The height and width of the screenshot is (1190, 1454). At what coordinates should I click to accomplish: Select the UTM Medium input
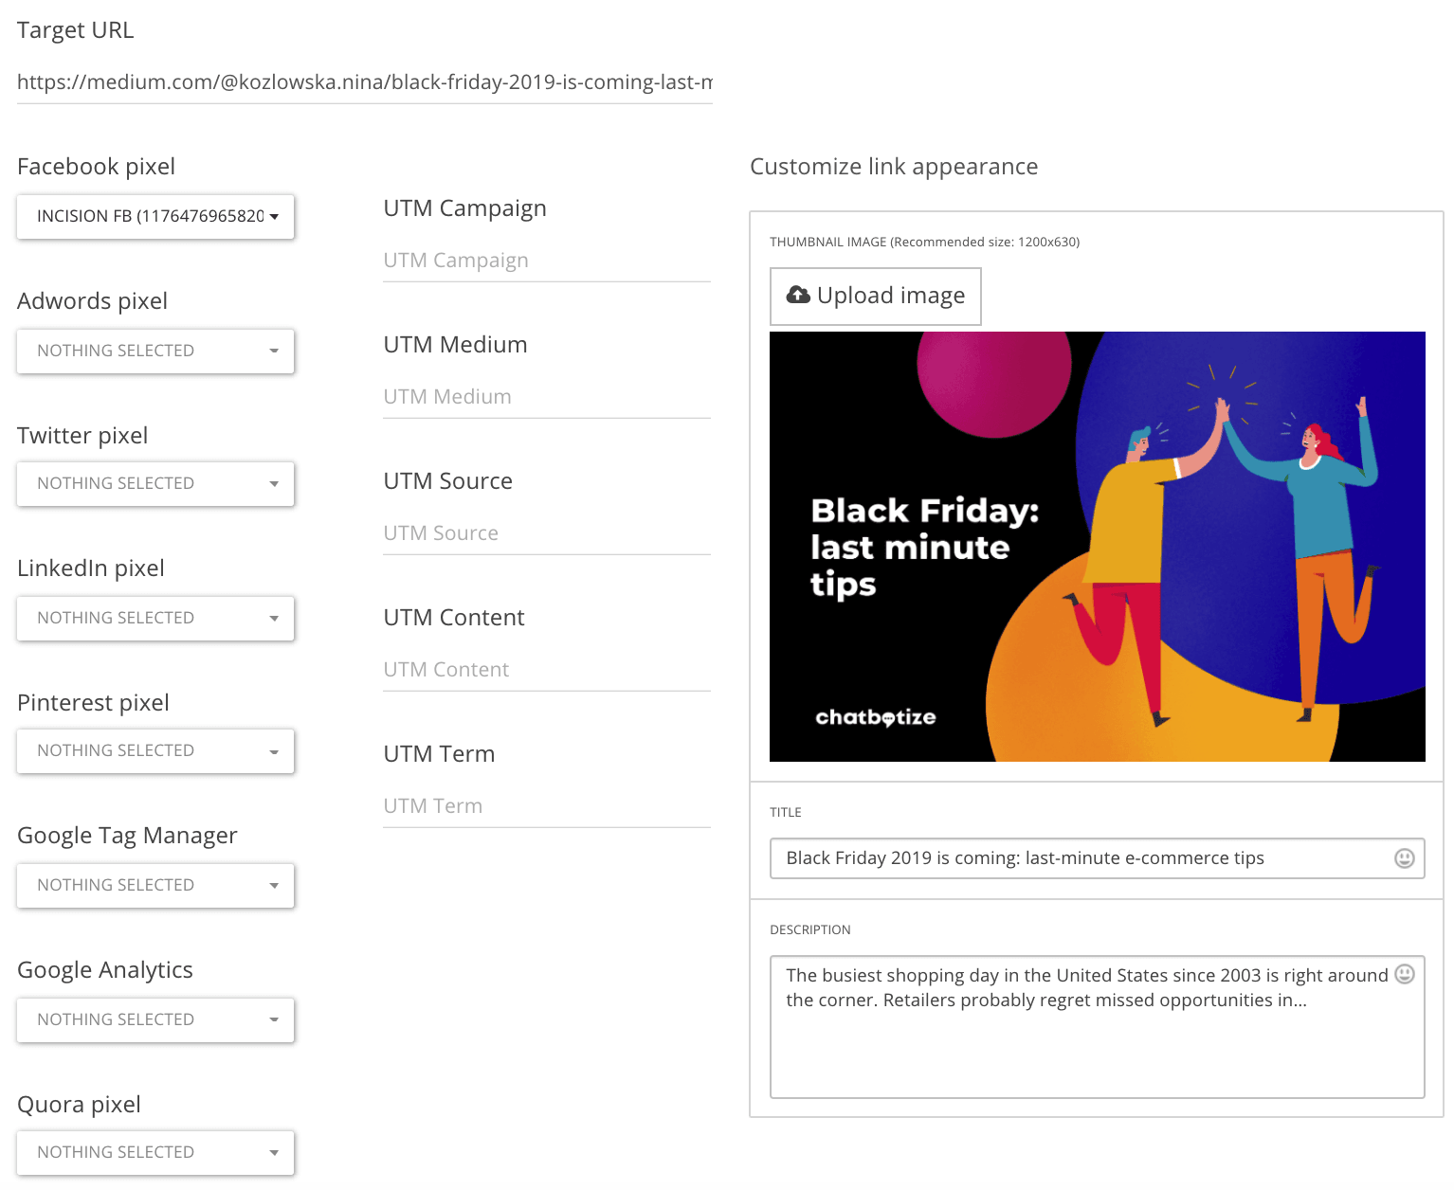(546, 397)
